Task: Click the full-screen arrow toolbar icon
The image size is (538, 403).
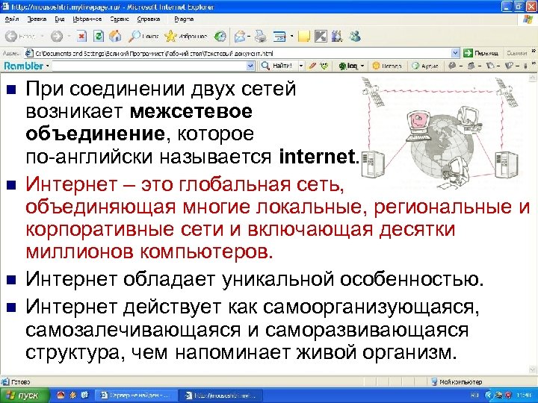Action: tap(321, 36)
